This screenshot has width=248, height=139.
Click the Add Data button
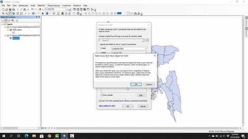click(x=40, y=9)
